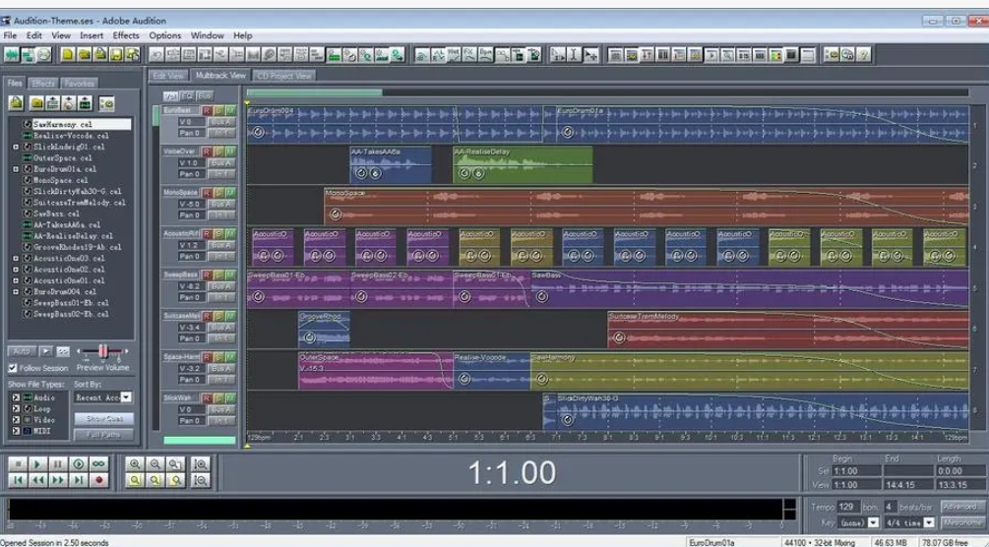Open the Effects menu

[x=126, y=35]
